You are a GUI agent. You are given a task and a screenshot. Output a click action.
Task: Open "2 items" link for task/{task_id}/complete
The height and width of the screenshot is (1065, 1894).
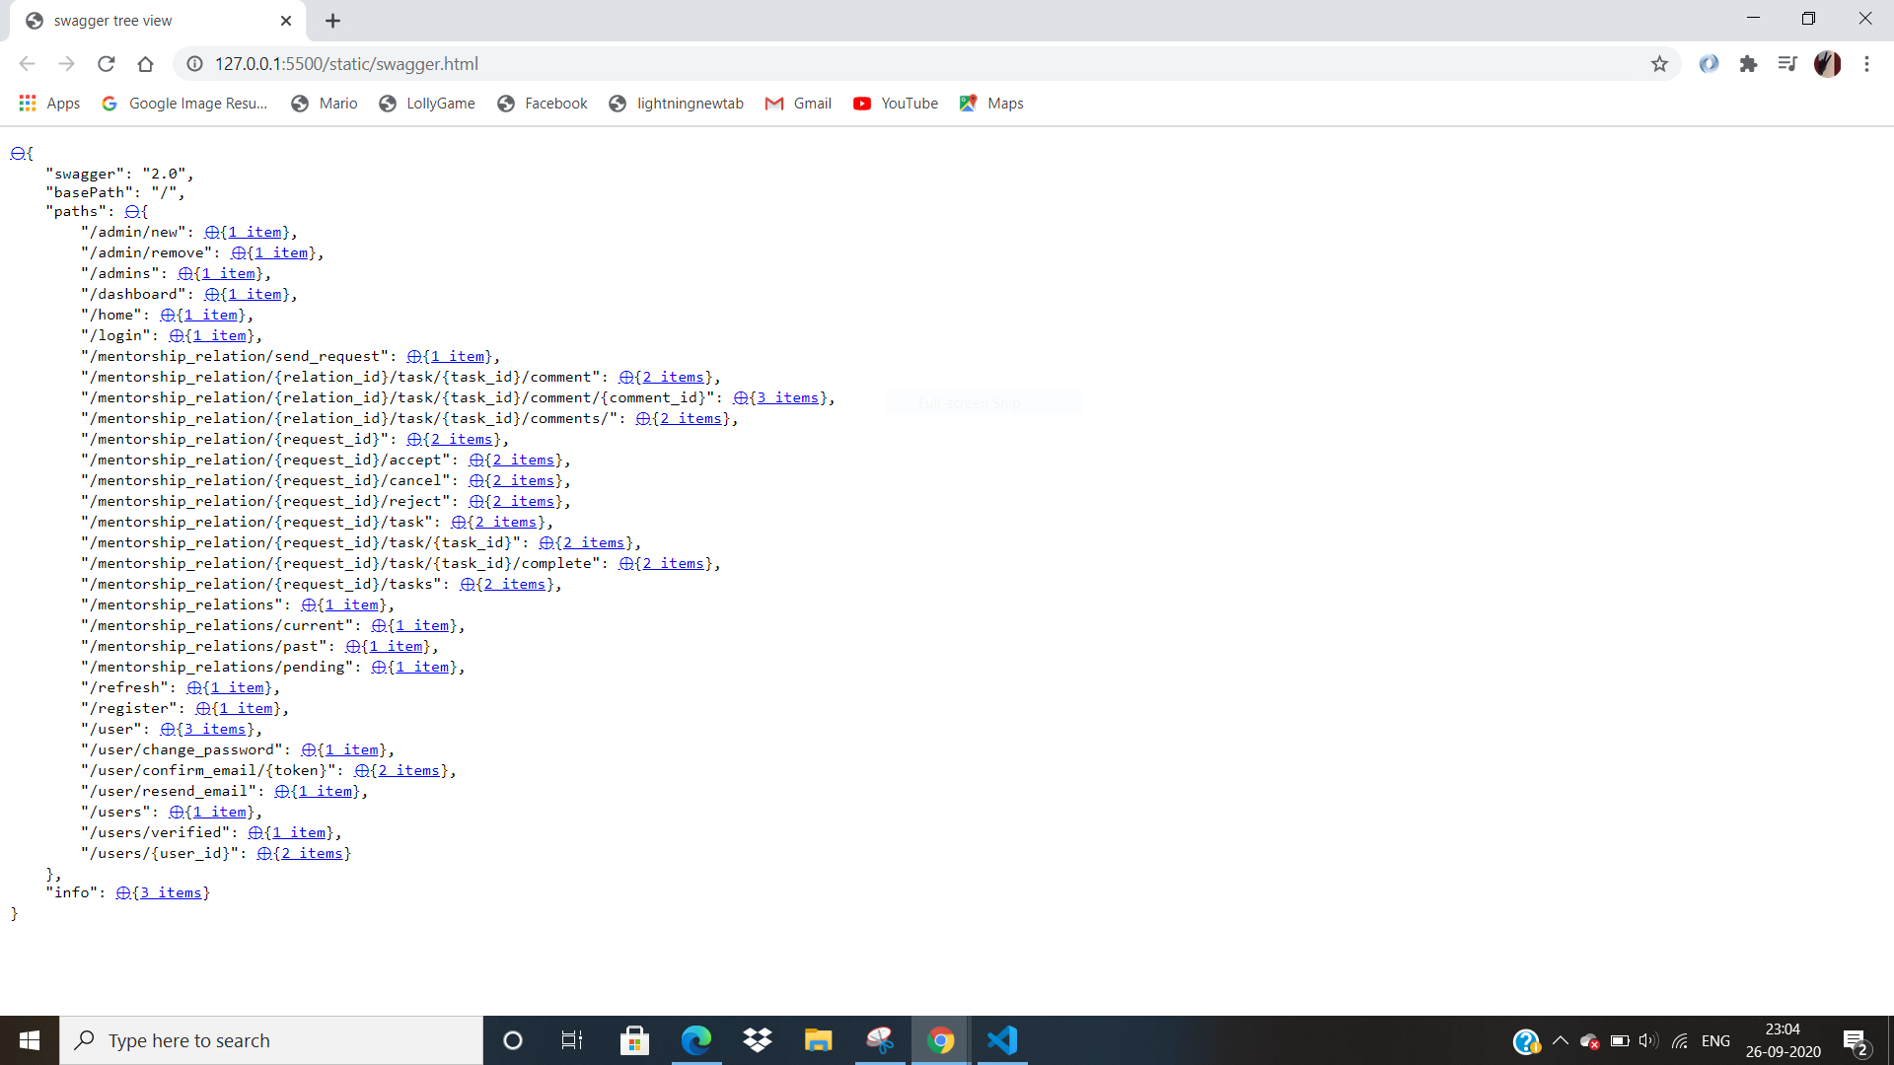674,564
